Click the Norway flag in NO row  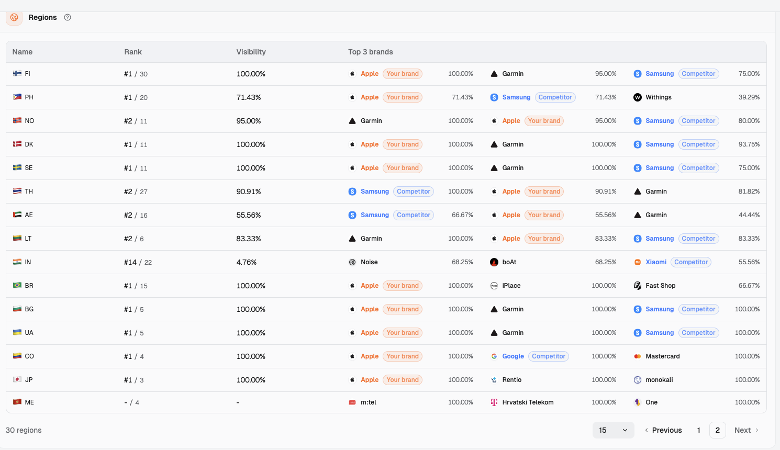17,121
